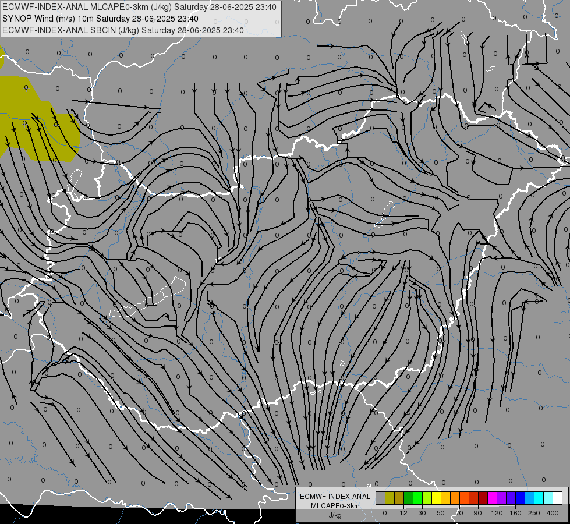Select the gray legend swatch
The image size is (570, 524).
[380, 498]
